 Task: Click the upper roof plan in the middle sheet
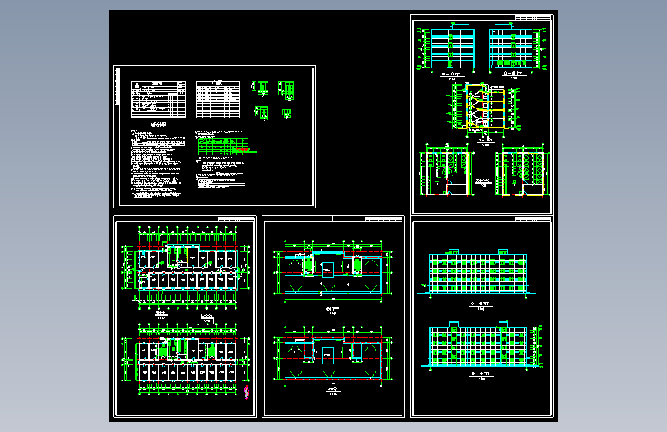pyautogui.click(x=332, y=271)
